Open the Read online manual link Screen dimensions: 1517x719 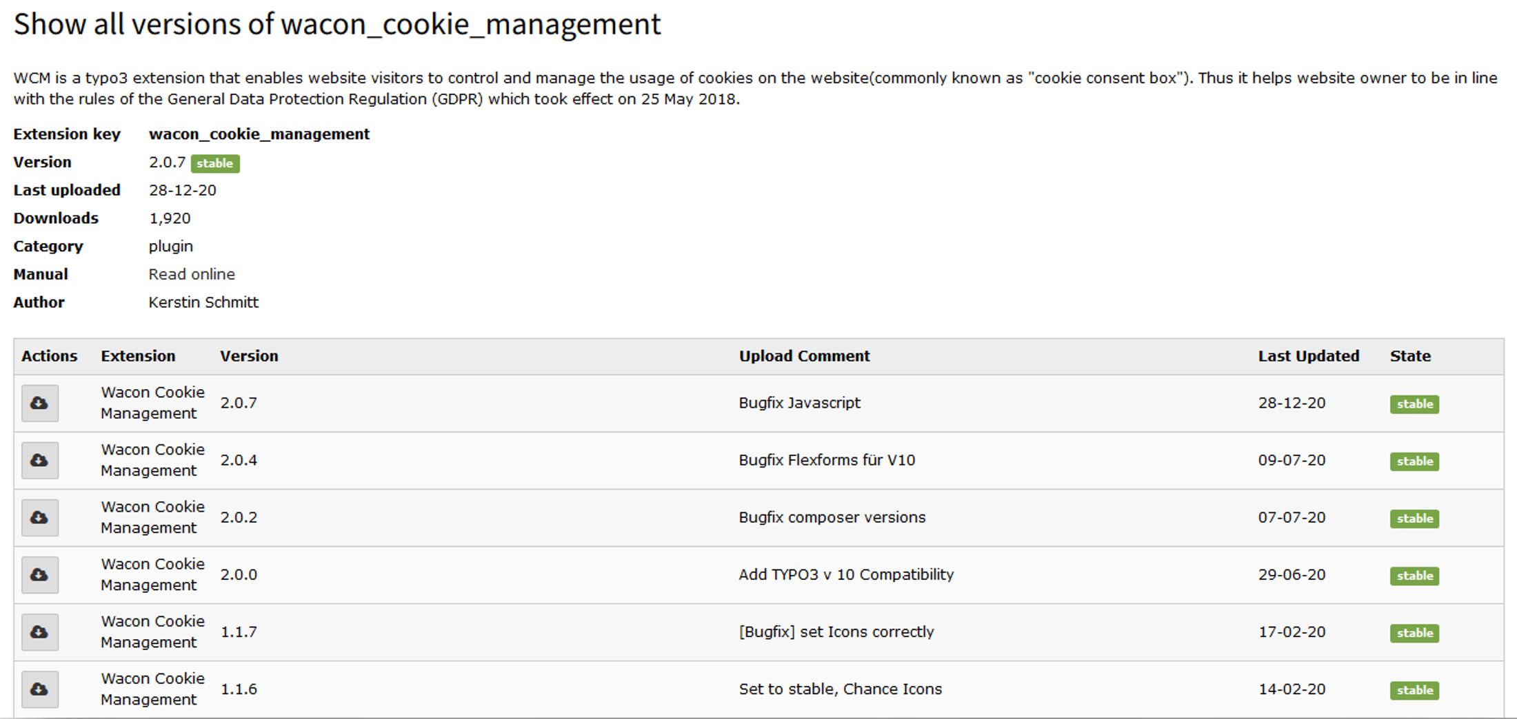[192, 275]
